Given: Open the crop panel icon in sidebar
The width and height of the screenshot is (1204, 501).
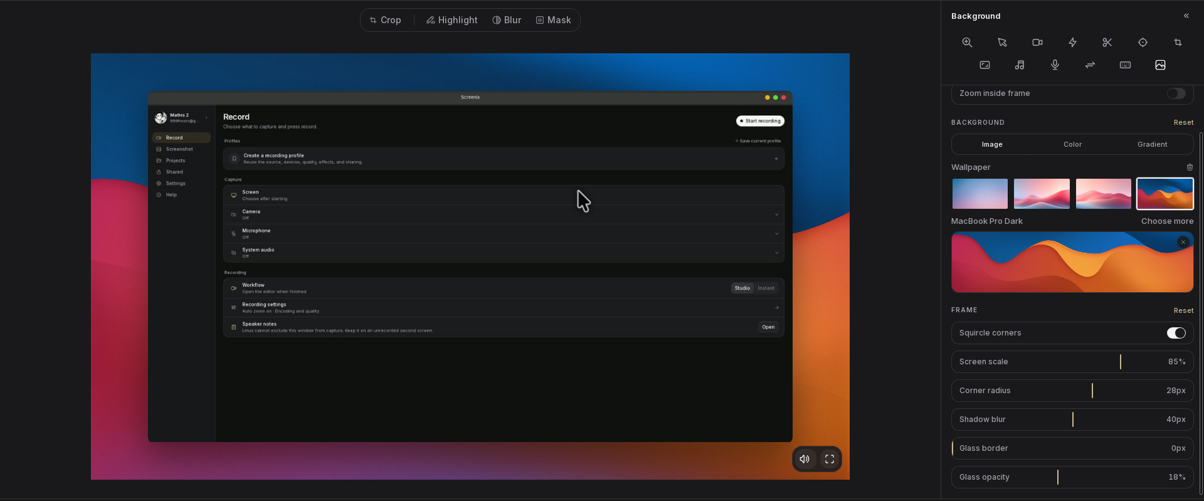Looking at the screenshot, I should 1178,43.
